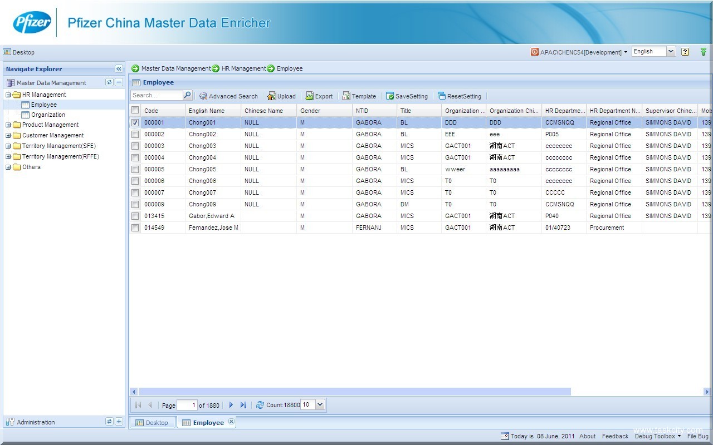Image resolution: width=713 pixels, height=445 pixels.
Task: Click HR Management in the breadcrumb
Action: click(x=243, y=68)
